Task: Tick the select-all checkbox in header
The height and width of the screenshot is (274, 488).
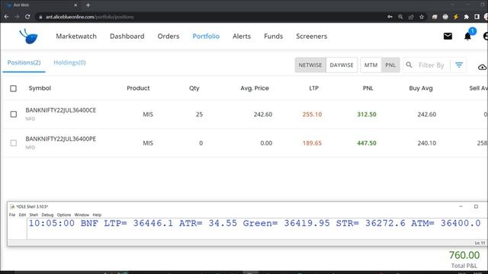Action: pyautogui.click(x=14, y=88)
